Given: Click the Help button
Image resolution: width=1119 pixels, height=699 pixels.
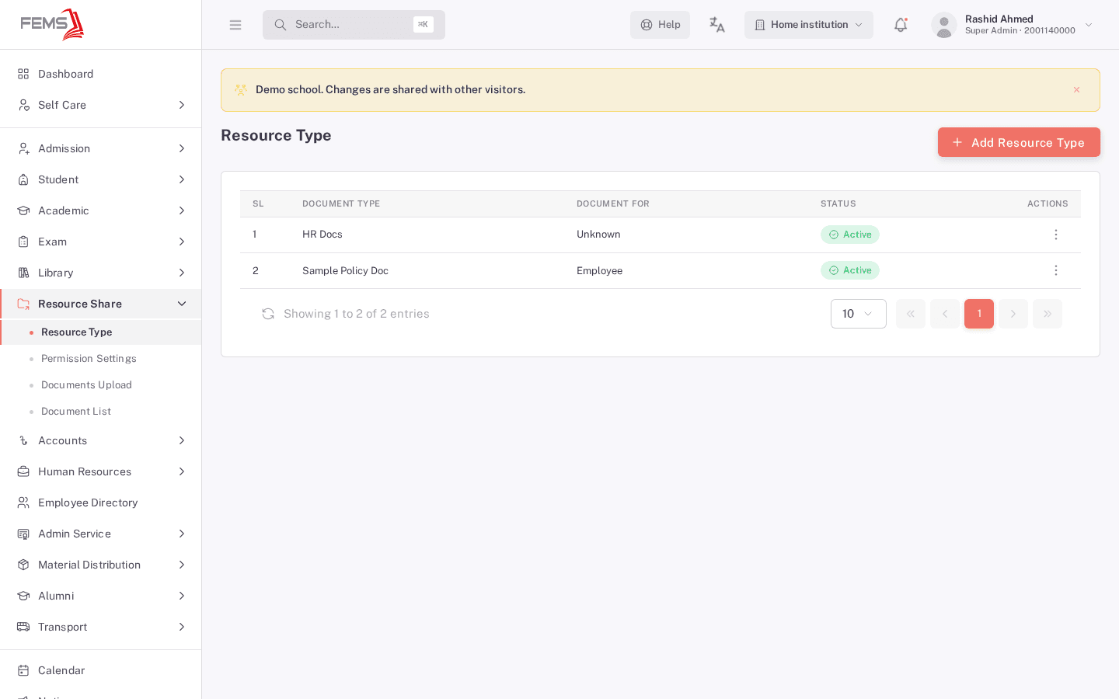Looking at the screenshot, I should (x=660, y=25).
